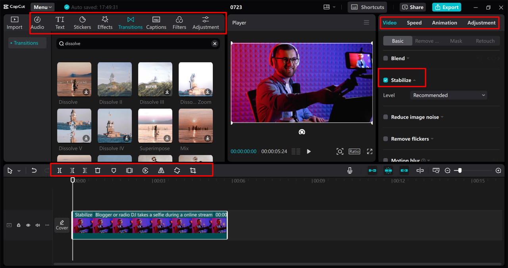Open the Import media panel
The image size is (508, 268).
(15, 23)
